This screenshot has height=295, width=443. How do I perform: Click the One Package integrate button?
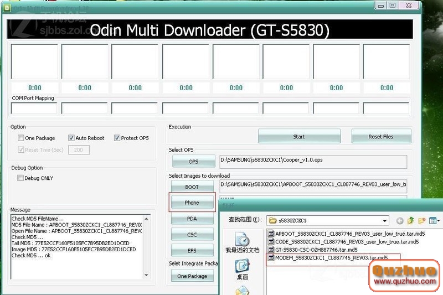point(192,276)
